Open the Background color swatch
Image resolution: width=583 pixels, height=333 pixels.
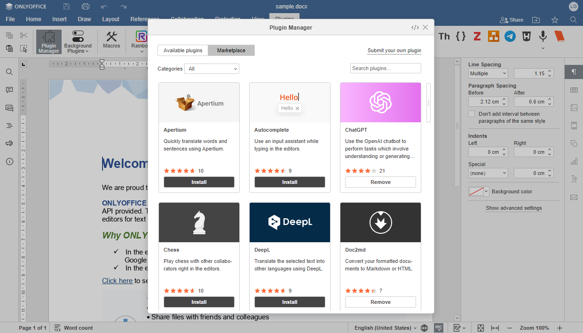tap(478, 191)
